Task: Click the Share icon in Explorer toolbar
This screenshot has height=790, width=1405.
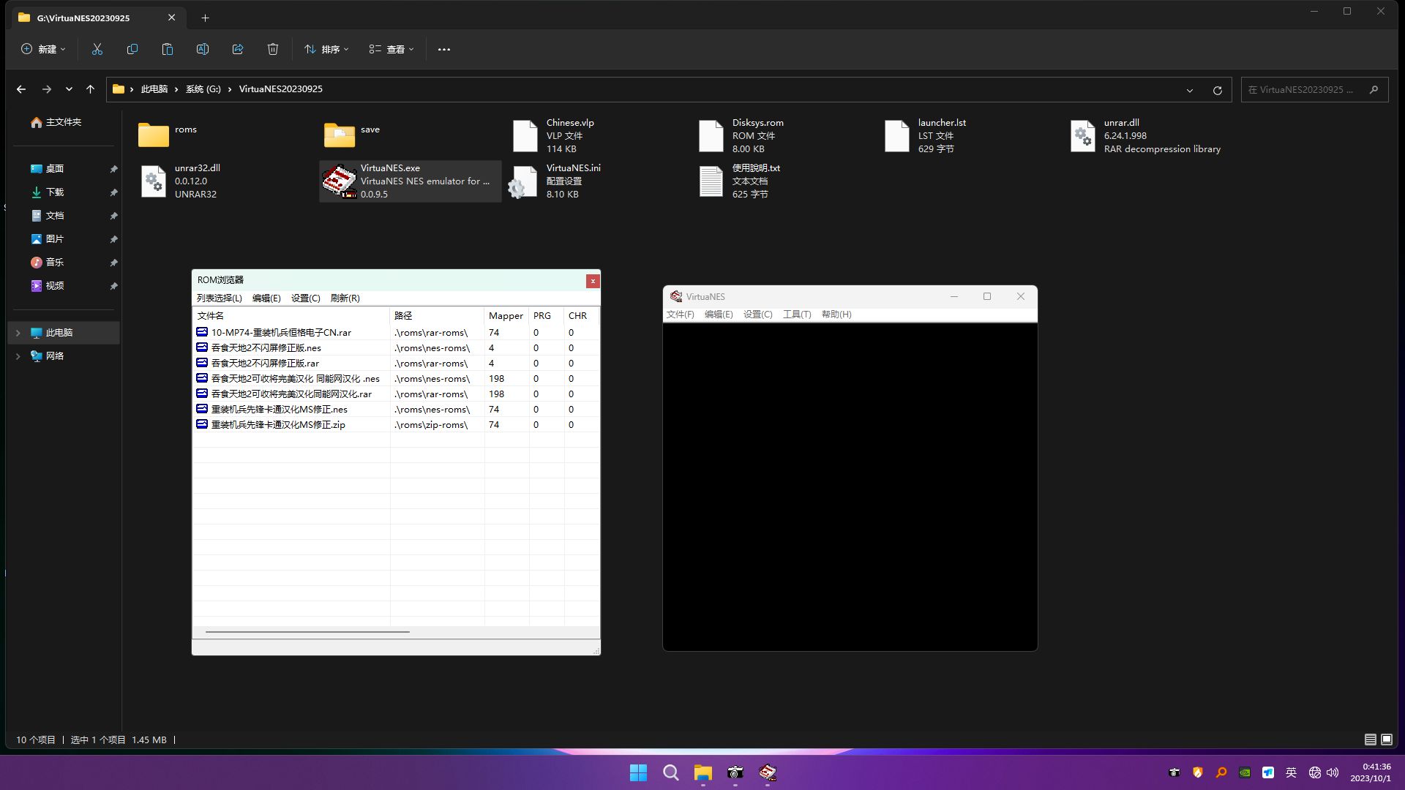Action: click(x=238, y=49)
